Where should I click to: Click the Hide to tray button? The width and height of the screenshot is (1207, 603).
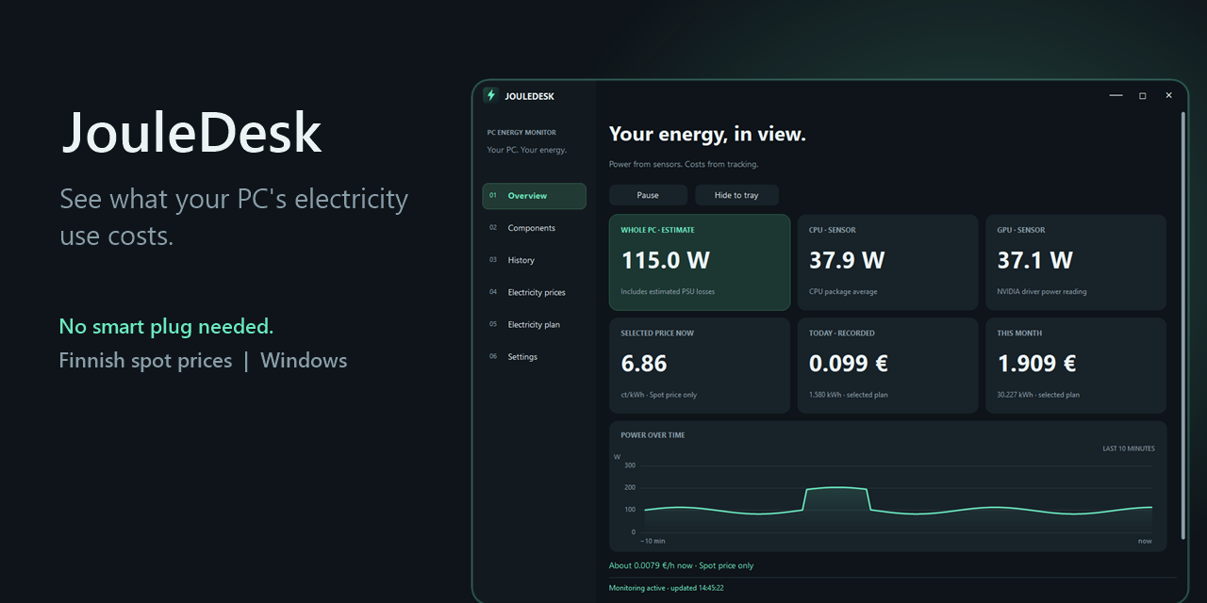tap(736, 195)
